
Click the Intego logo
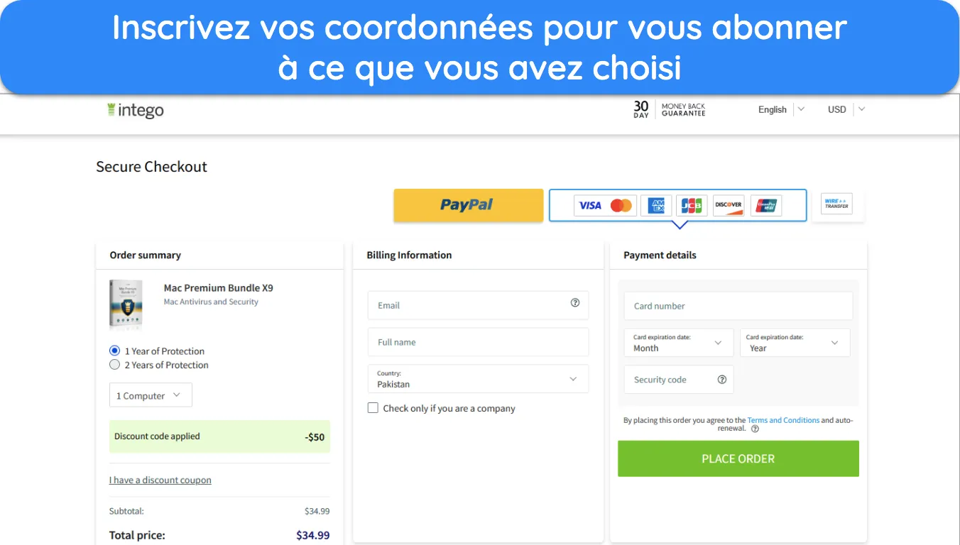coord(136,110)
